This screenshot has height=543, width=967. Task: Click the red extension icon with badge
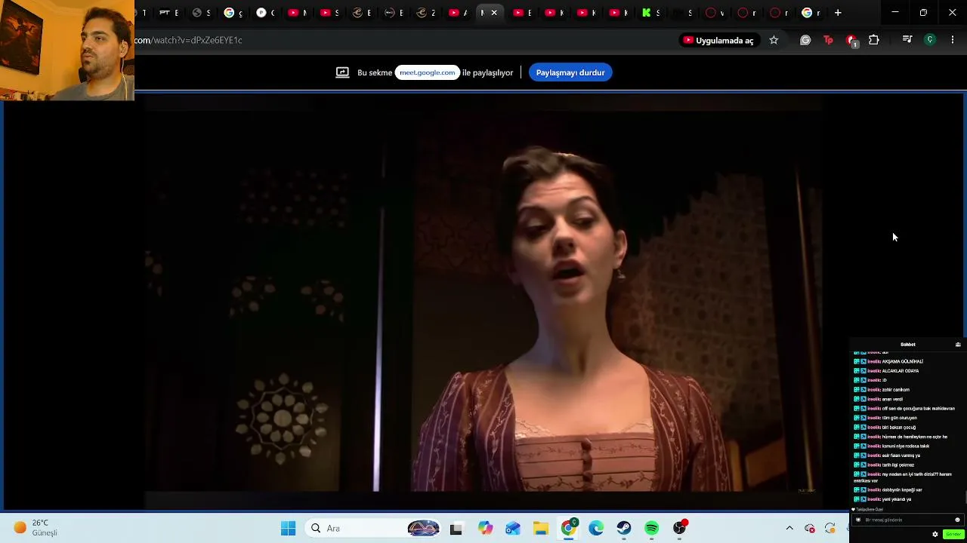[x=851, y=41]
